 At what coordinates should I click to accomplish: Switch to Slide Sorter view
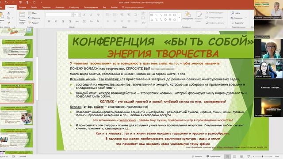point(234,156)
